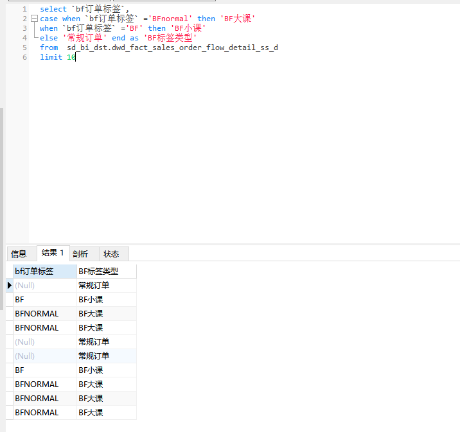This screenshot has width=460, height=432.
Task: Click the 'BF' string literal on line 3
Action: point(134,28)
